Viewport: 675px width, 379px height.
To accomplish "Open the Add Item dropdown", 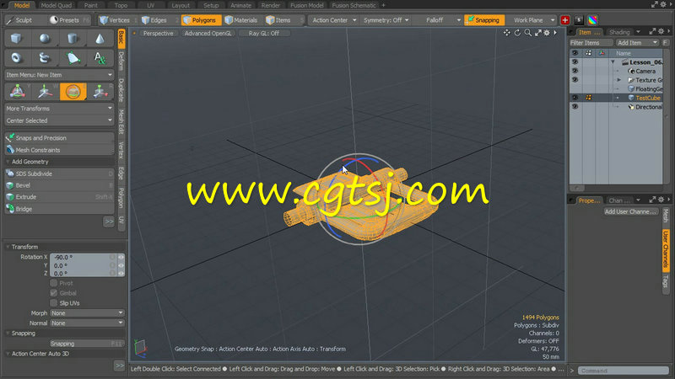I will [x=637, y=43].
